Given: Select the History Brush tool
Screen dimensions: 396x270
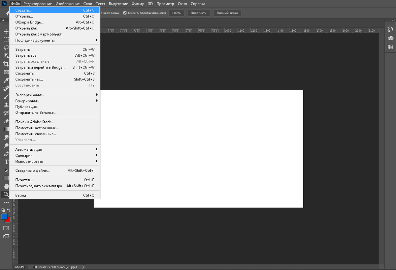Looking at the screenshot, I should (x=6, y=113).
